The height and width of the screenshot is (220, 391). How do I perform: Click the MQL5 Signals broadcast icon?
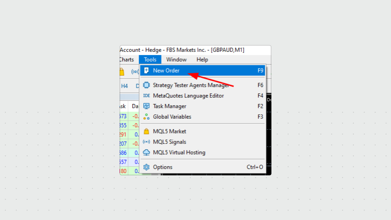click(147, 142)
